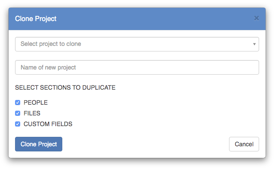Uncheck the PEOPLE section checkbox
Image resolution: width=275 pixels, height=169 pixels.
tap(18, 103)
